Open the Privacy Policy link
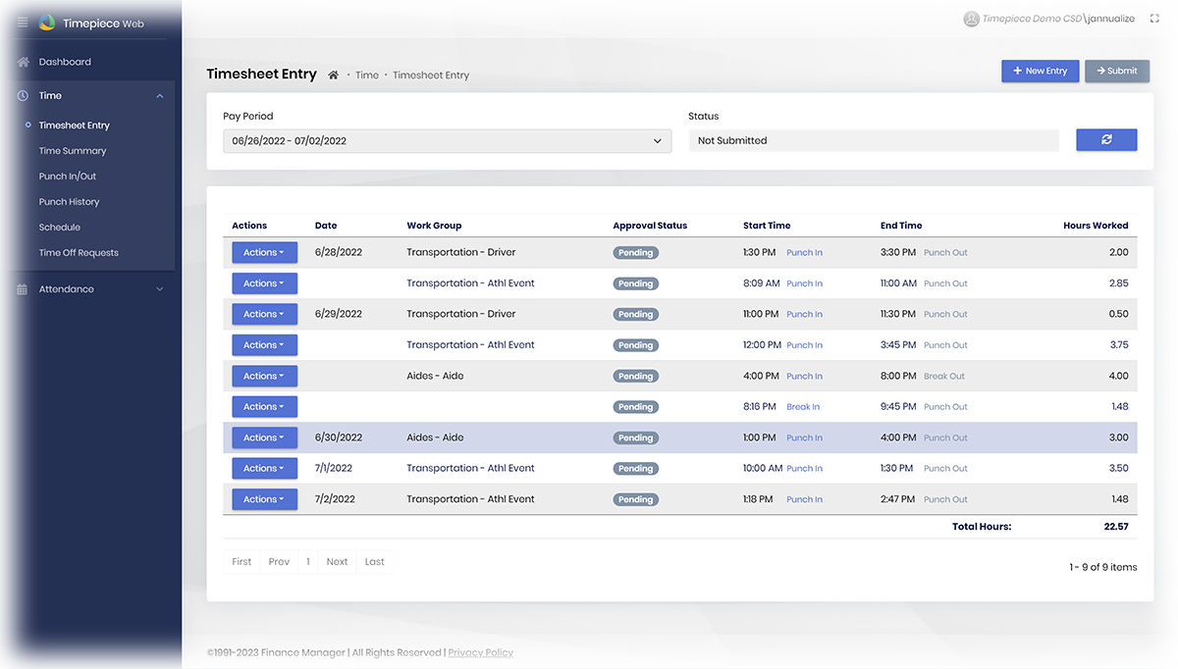 (480, 652)
